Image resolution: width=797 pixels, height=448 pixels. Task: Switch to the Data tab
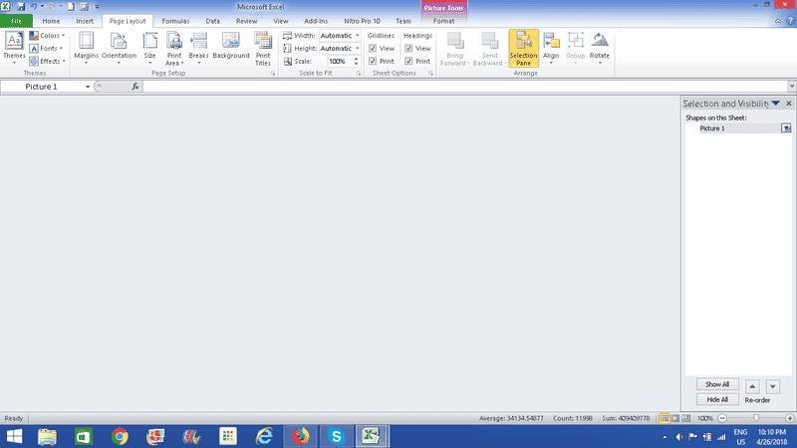(x=212, y=21)
